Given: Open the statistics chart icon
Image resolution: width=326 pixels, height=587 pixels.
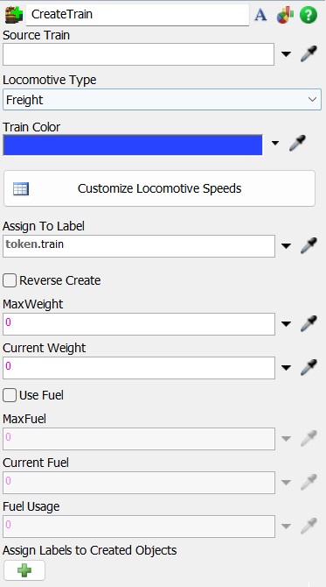Looking at the screenshot, I should click(285, 16).
